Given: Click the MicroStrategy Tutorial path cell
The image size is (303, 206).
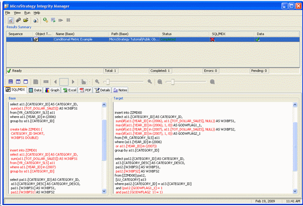Looking at the screenshot, I should click(134, 39).
